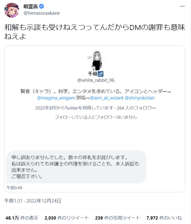Follow the @magma_amgam mention link
The height and width of the screenshot is (224, 191).
[56, 98]
